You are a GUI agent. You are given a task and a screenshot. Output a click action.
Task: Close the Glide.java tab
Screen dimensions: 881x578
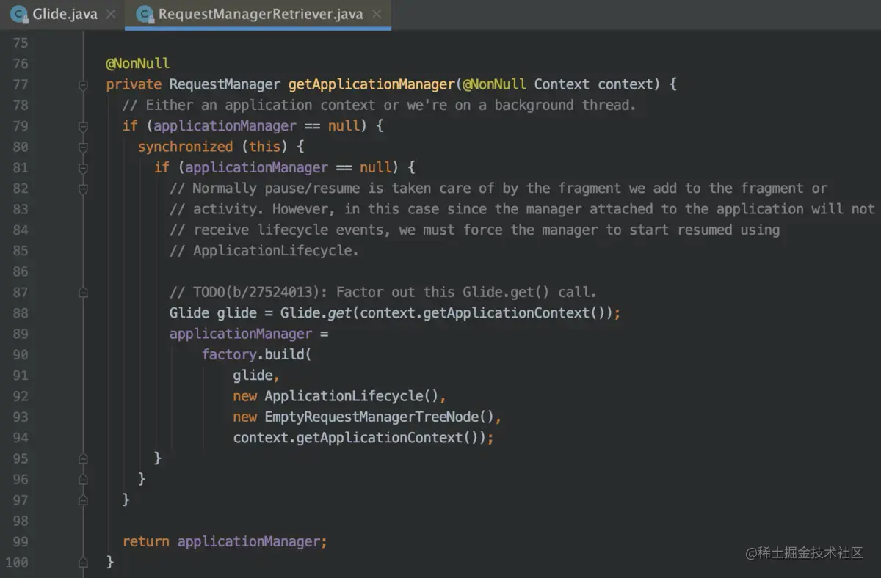(x=111, y=14)
